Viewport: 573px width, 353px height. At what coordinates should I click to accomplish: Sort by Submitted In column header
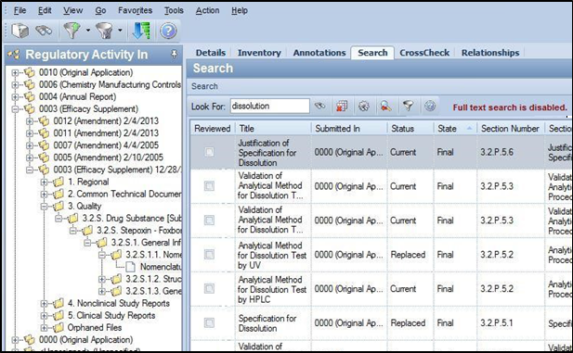click(x=349, y=129)
